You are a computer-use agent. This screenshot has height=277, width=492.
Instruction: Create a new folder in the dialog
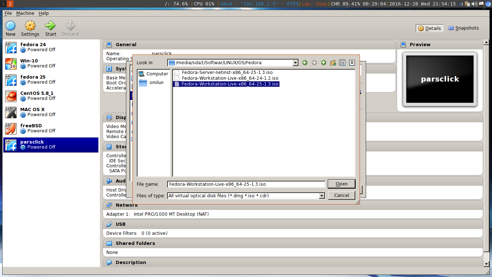coord(333,62)
